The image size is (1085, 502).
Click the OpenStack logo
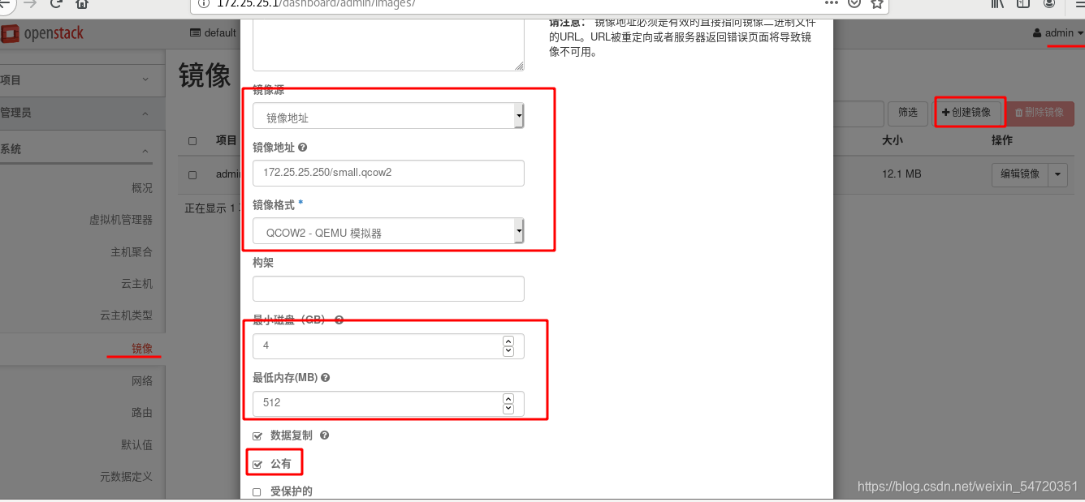pyautogui.click(x=43, y=34)
